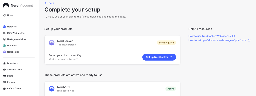The image size is (256, 96).
Task: Open the Home menu item
Action: click(x=10, y=15)
